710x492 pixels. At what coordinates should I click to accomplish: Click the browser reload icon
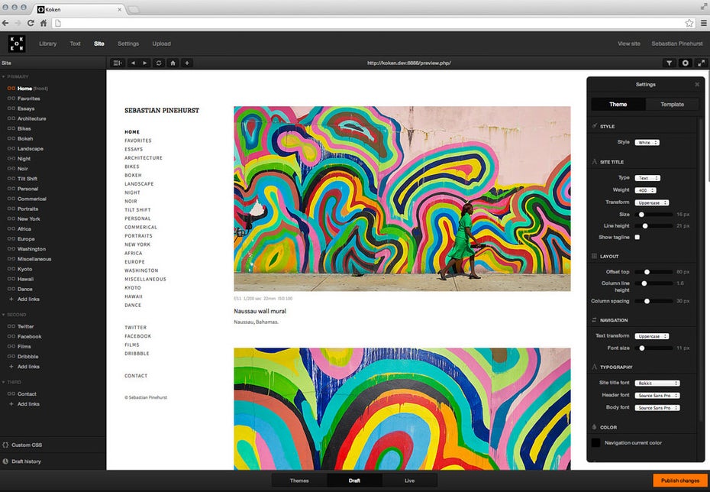pos(31,23)
